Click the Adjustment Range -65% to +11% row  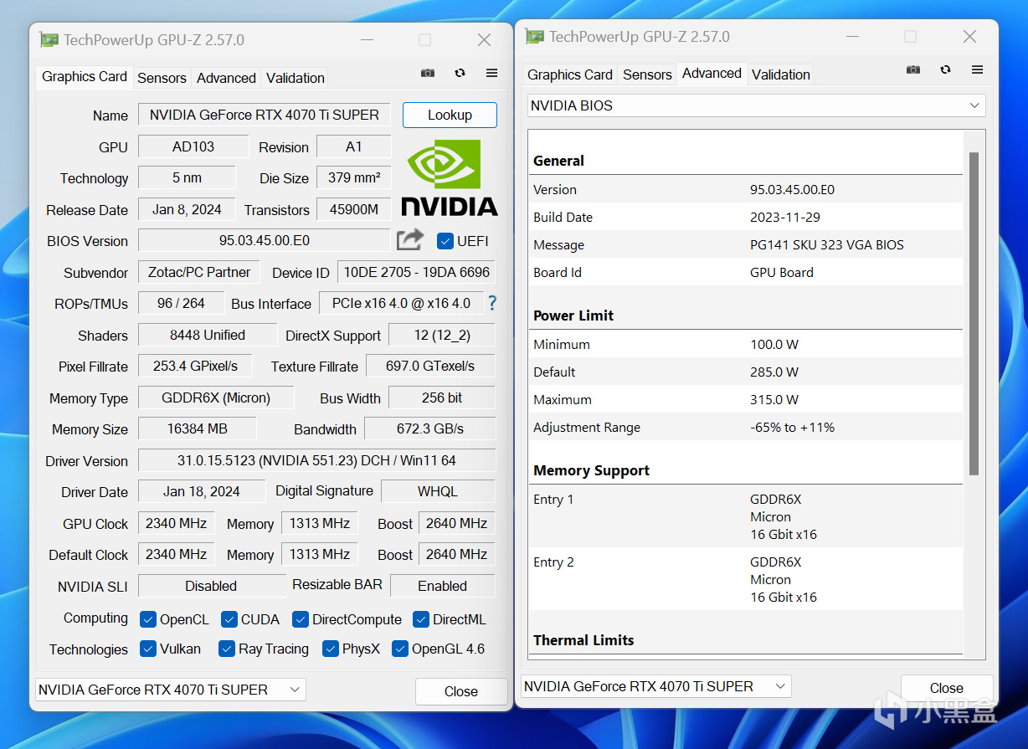(746, 427)
